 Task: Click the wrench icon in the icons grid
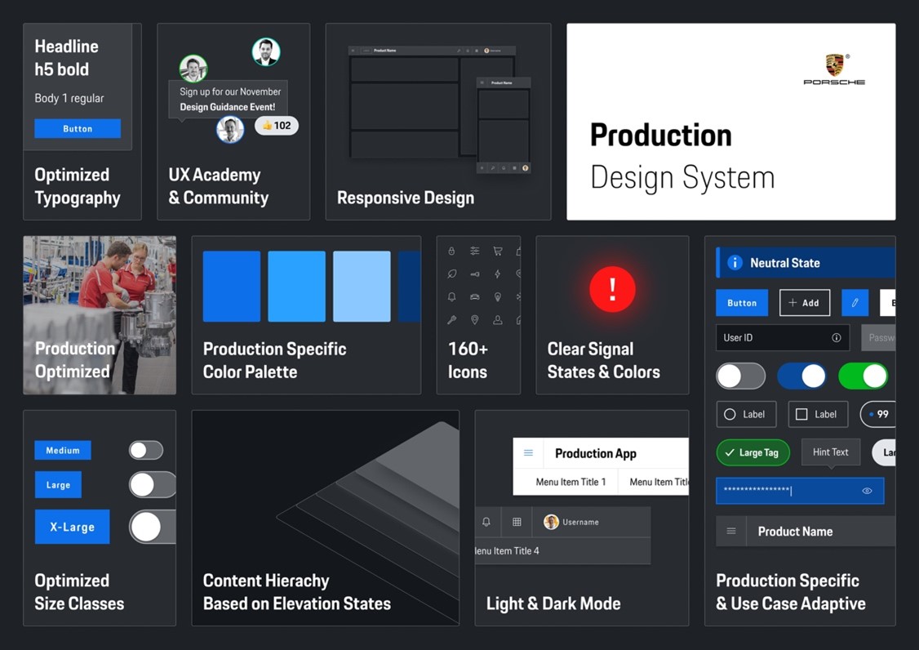pyautogui.click(x=451, y=320)
